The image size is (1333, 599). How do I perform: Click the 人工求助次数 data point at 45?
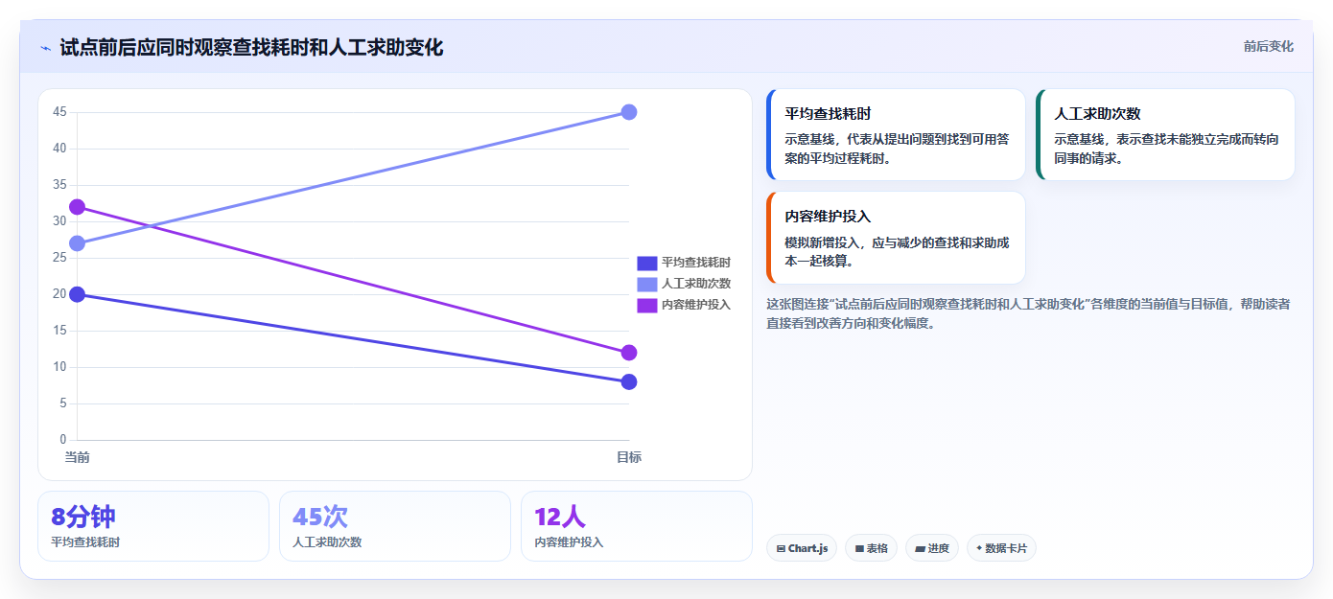(629, 112)
